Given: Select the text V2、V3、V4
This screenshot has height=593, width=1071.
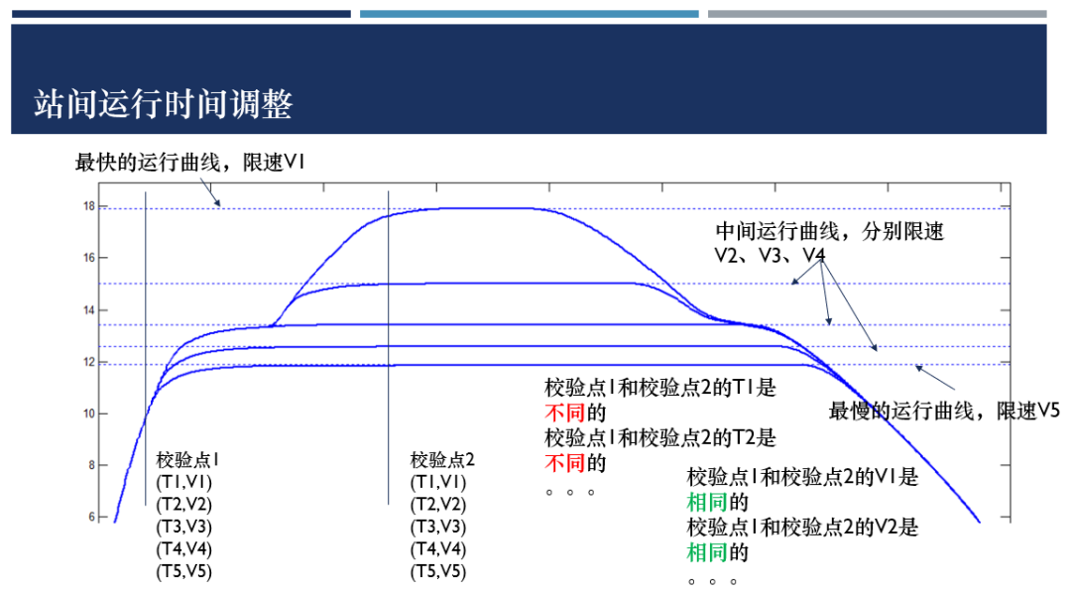Looking at the screenshot, I should [770, 256].
